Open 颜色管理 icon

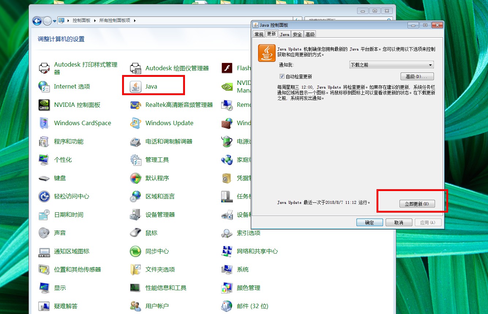click(227, 288)
